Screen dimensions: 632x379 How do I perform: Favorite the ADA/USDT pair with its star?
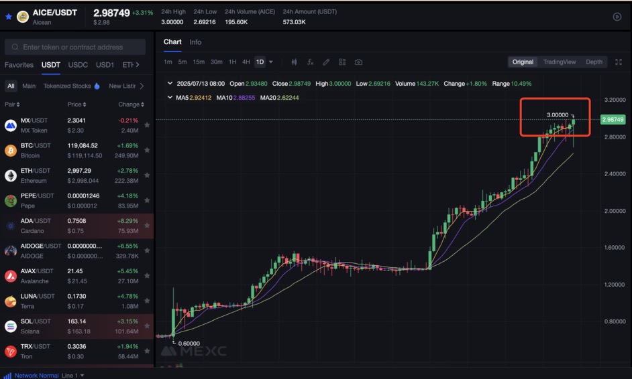pyautogui.click(x=147, y=225)
